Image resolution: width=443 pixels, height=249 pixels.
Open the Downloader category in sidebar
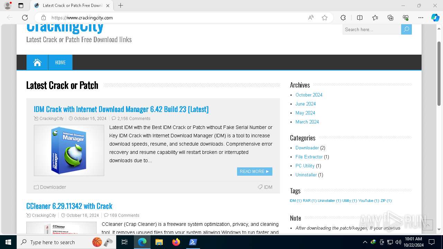coord(307,148)
